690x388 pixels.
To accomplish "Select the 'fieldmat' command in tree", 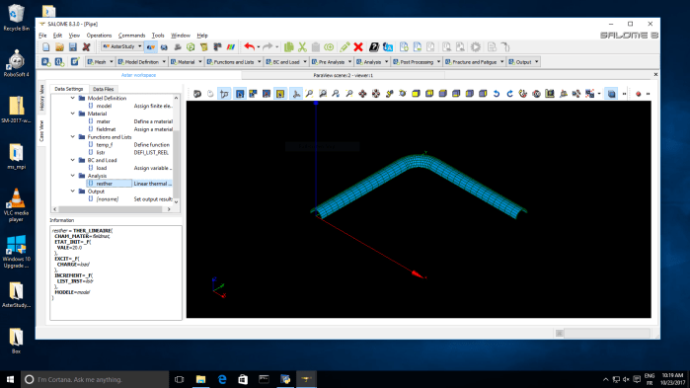I will pos(106,129).
